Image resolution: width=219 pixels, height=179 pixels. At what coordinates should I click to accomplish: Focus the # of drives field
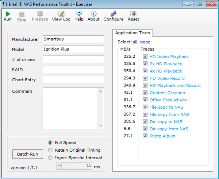coord(73,59)
